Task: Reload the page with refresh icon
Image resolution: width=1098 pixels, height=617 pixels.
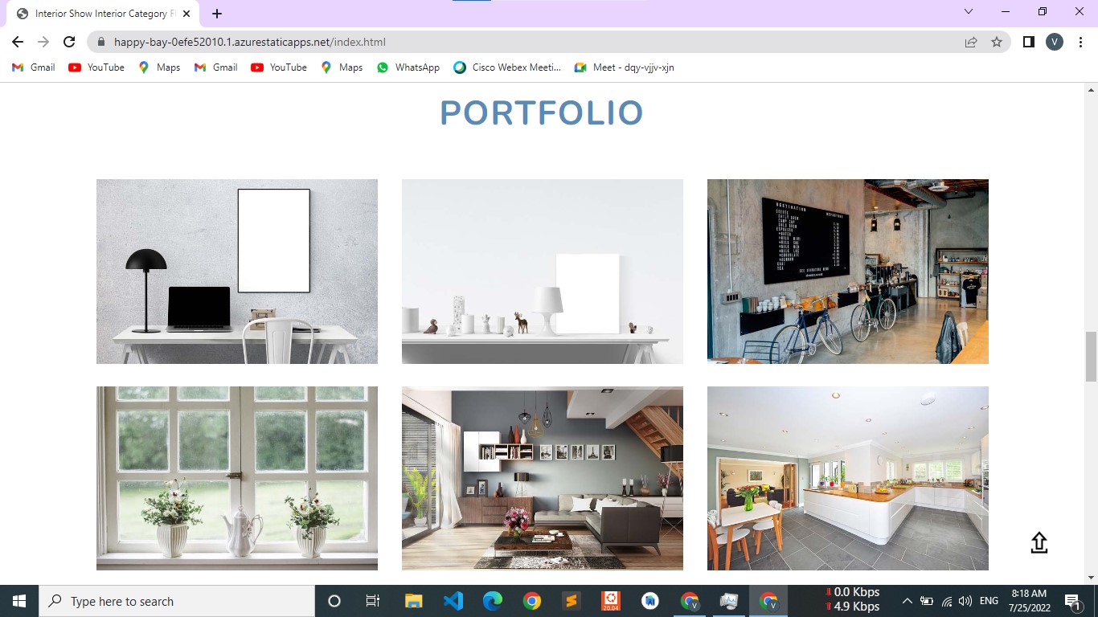Action: click(x=69, y=42)
